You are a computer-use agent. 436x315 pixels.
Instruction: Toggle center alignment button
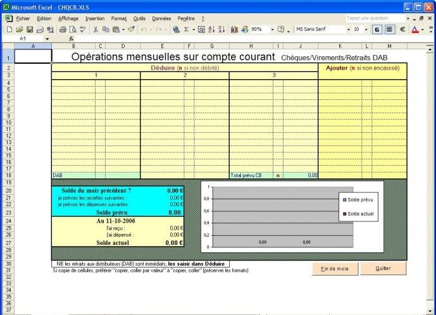pyautogui.click(x=389, y=29)
